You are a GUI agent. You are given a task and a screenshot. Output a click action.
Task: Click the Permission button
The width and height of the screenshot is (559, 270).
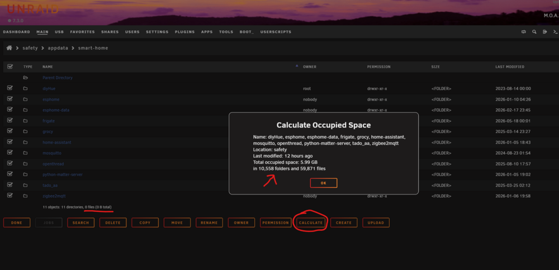click(276, 222)
